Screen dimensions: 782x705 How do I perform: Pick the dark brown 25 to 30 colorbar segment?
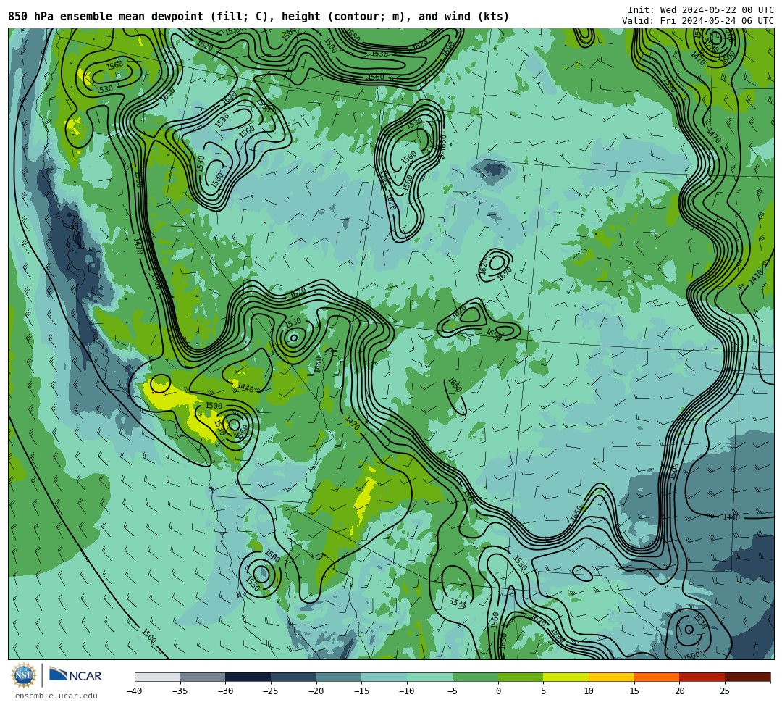tap(747, 677)
